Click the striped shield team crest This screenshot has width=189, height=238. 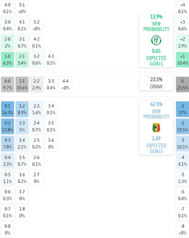click(156, 128)
